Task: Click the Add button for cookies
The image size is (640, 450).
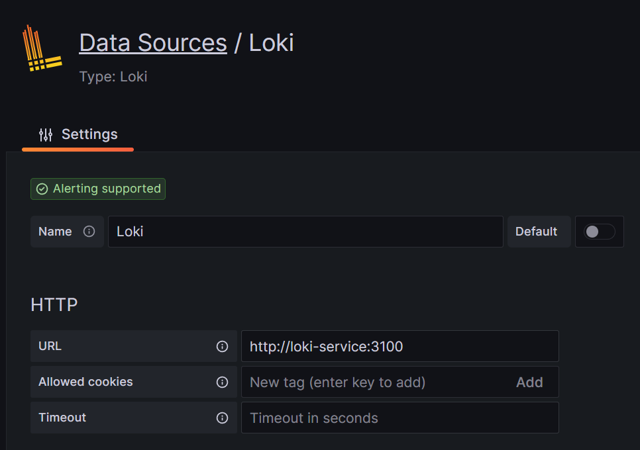Action: pyautogui.click(x=529, y=382)
